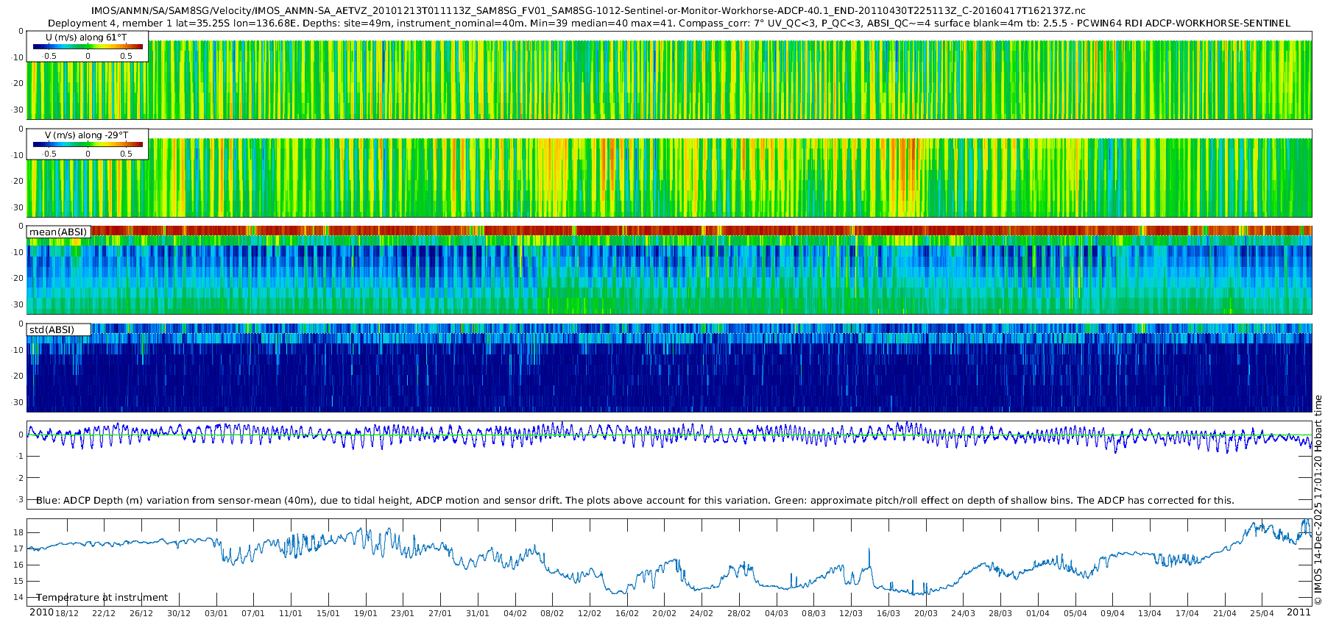Select the 16/02 date tick label

pyautogui.click(x=626, y=614)
